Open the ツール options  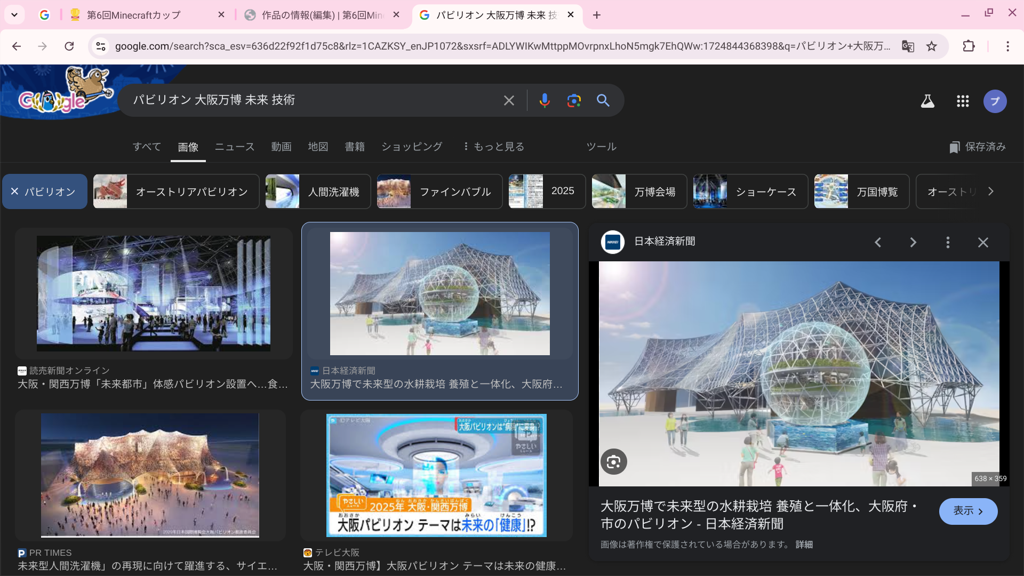click(x=602, y=147)
